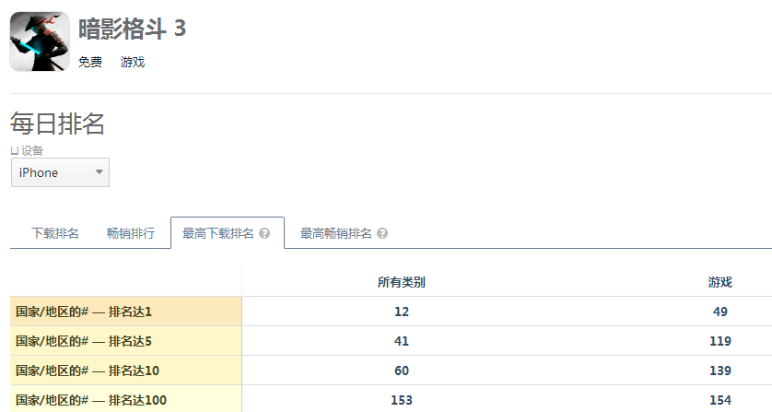Select the 排名达1 row label
The image size is (772, 412).
84,312
